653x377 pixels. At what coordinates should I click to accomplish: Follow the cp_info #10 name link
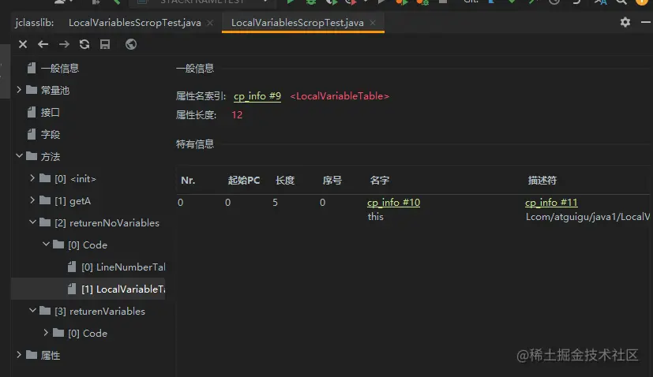coord(393,202)
